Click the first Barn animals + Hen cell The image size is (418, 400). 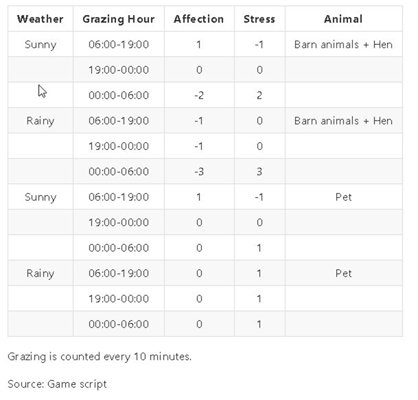pos(343,44)
